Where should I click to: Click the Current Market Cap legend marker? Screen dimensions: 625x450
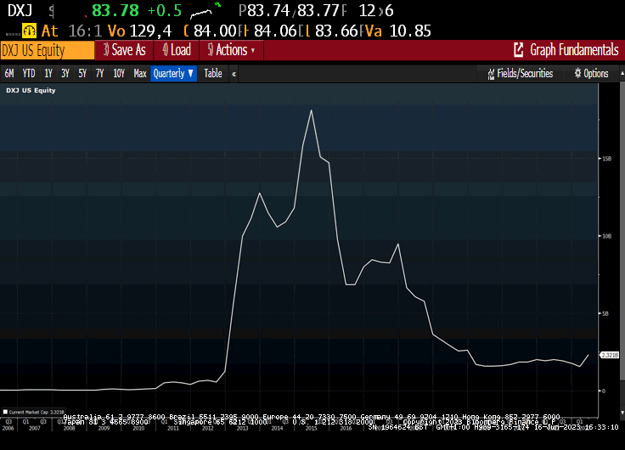(x=8, y=387)
